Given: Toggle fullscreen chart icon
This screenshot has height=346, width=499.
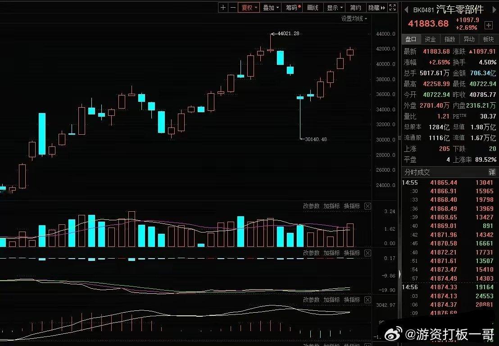Looking at the screenshot, I should (x=393, y=8).
